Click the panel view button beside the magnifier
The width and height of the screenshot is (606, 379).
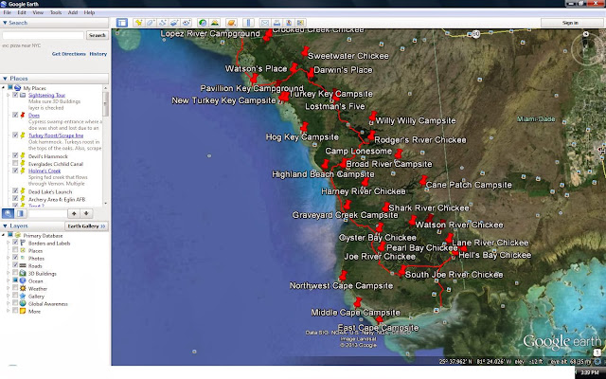point(21,213)
